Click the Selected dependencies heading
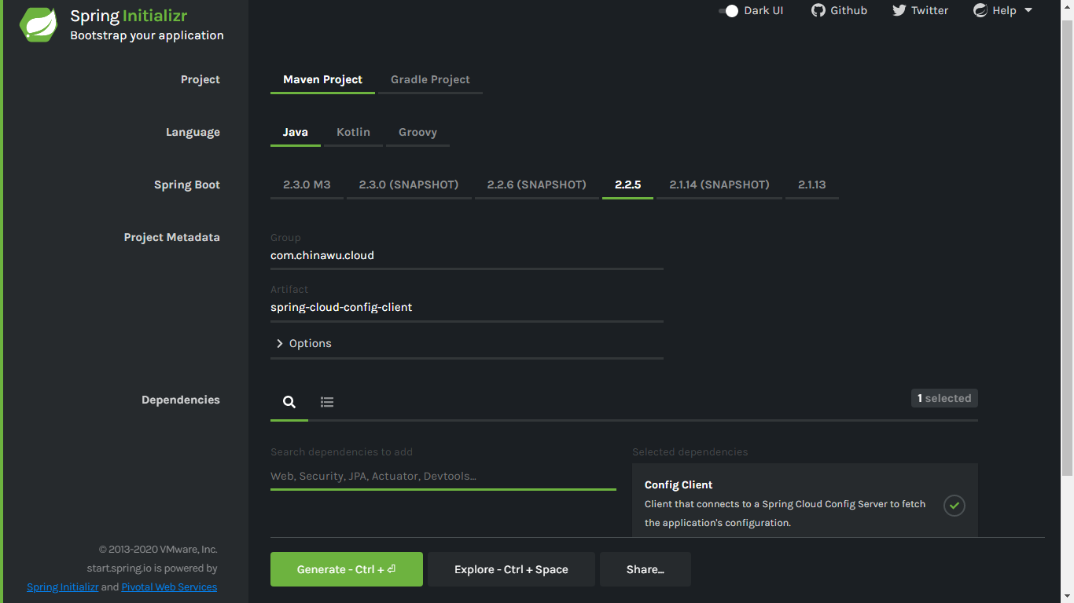 click(690, 451)
